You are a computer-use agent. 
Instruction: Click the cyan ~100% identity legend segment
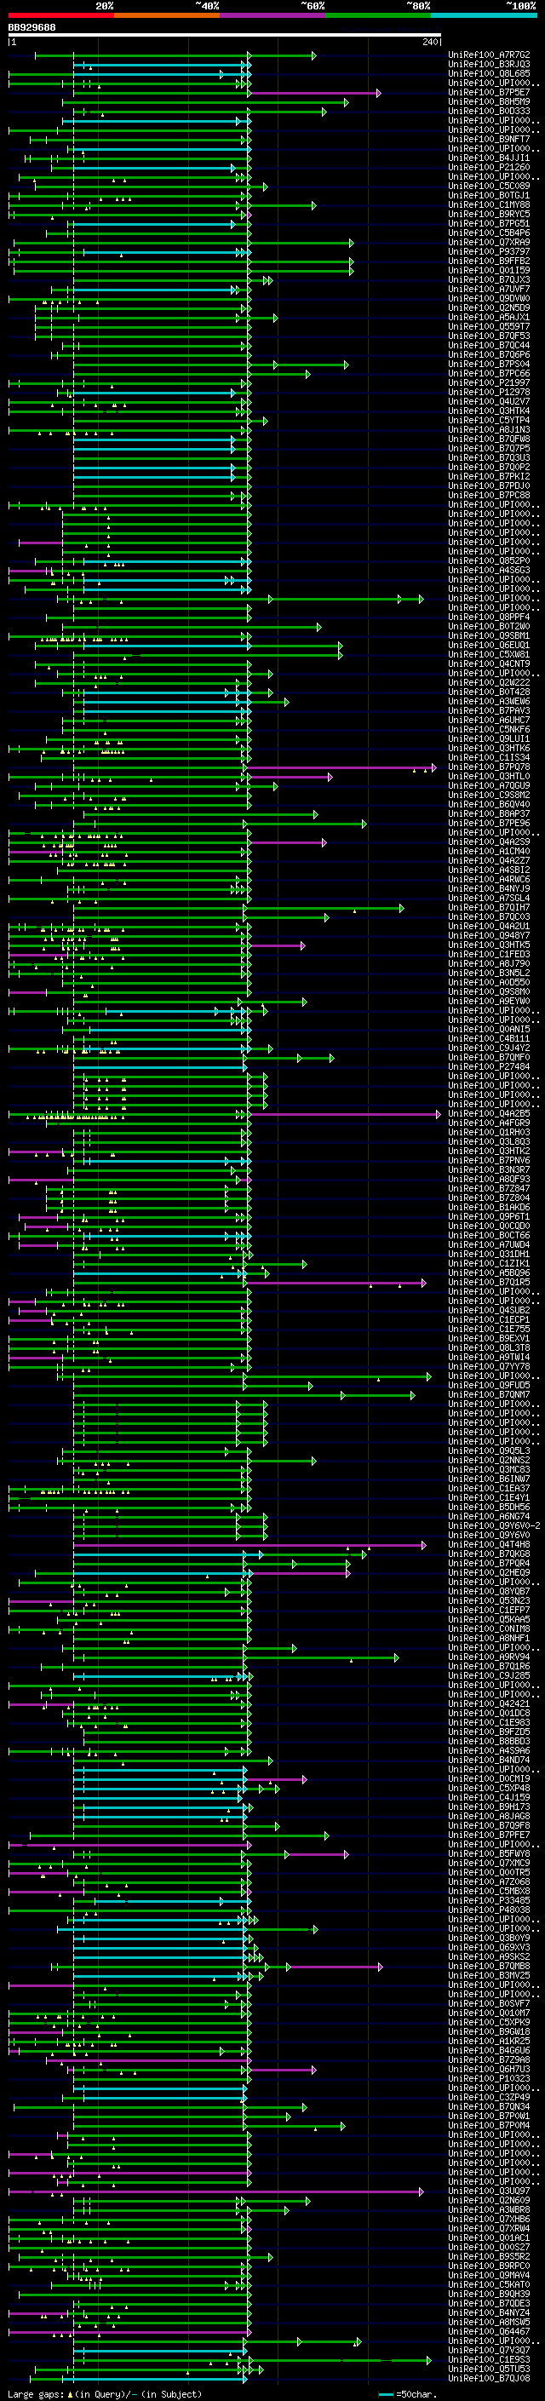tap(485, 15)
